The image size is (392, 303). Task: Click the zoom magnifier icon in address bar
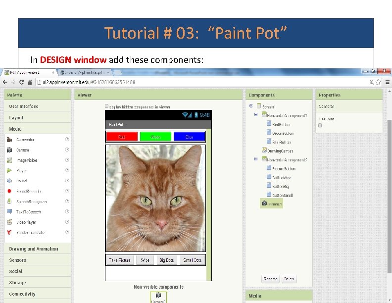(372, 82)
